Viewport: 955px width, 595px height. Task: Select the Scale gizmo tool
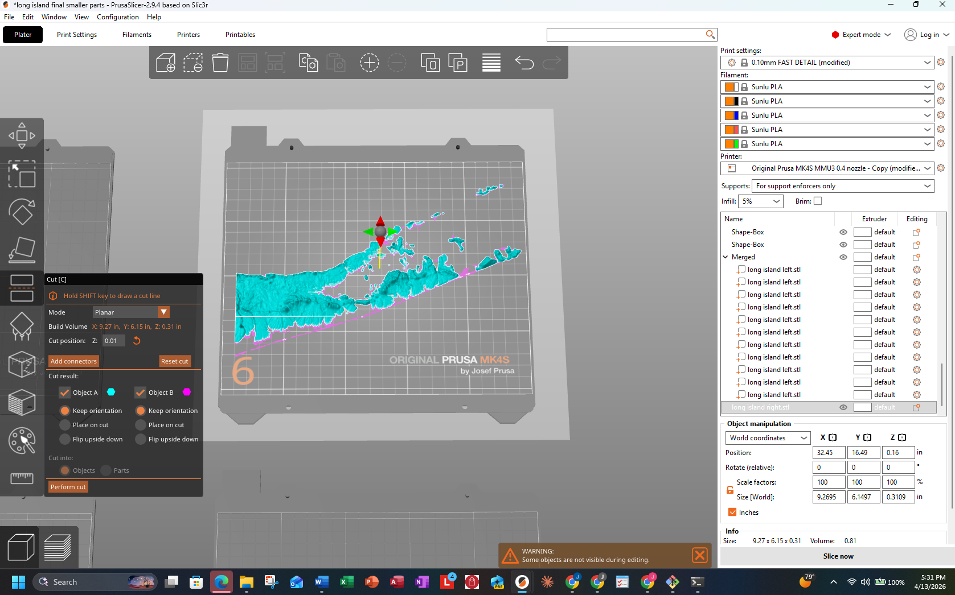(22, 174)
